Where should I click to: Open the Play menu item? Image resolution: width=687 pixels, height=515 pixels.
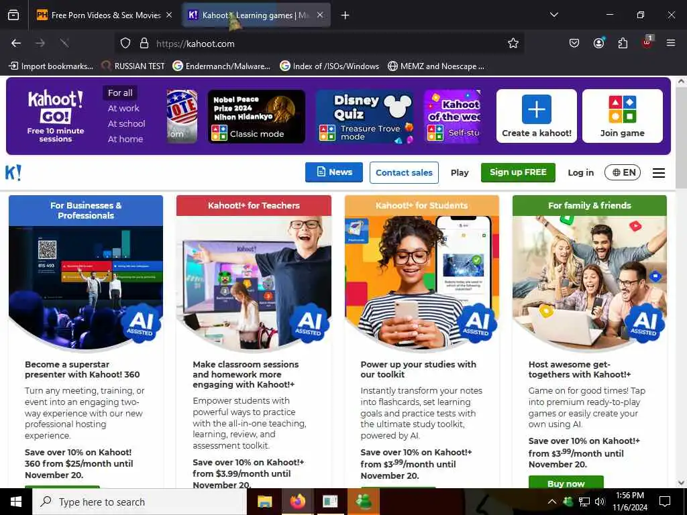coord(460,172)
